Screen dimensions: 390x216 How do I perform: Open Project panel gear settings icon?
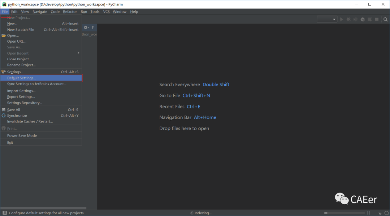(x=86, y=27)
